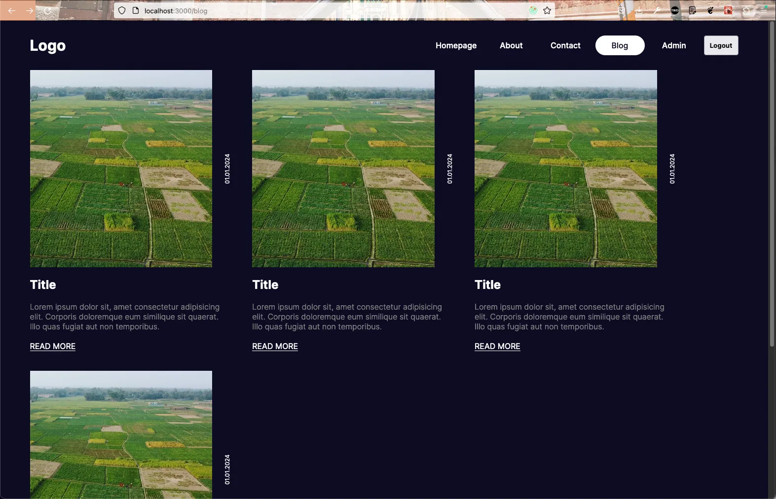Click the Title of third post
776x499 pixels.
[487, 285]
